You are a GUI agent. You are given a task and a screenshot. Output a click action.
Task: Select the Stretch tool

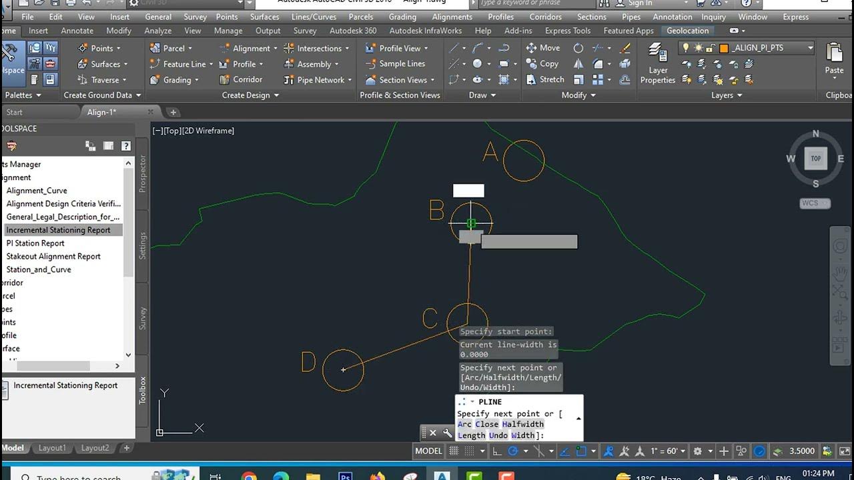[x=545, y=79]
